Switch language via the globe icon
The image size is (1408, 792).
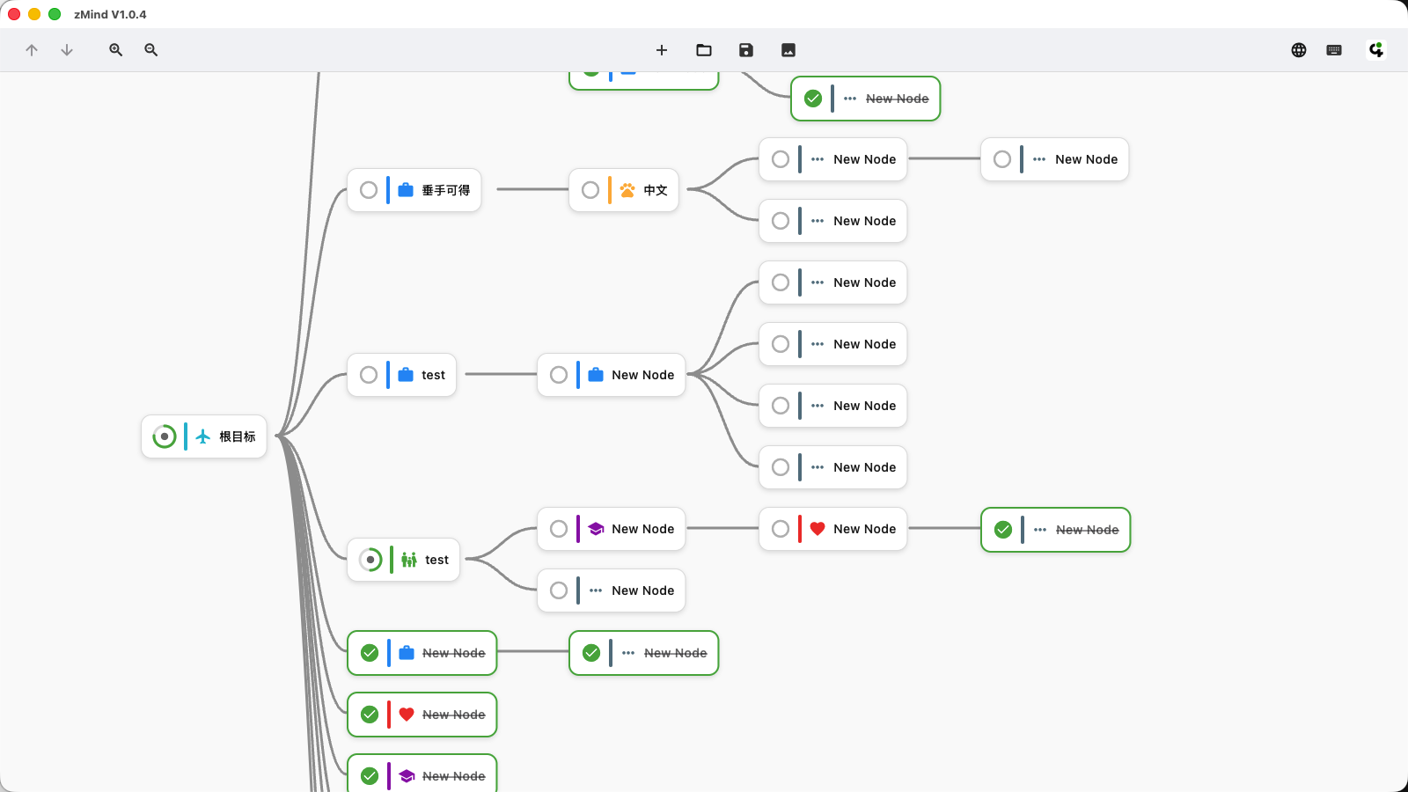pos(1299,50)
